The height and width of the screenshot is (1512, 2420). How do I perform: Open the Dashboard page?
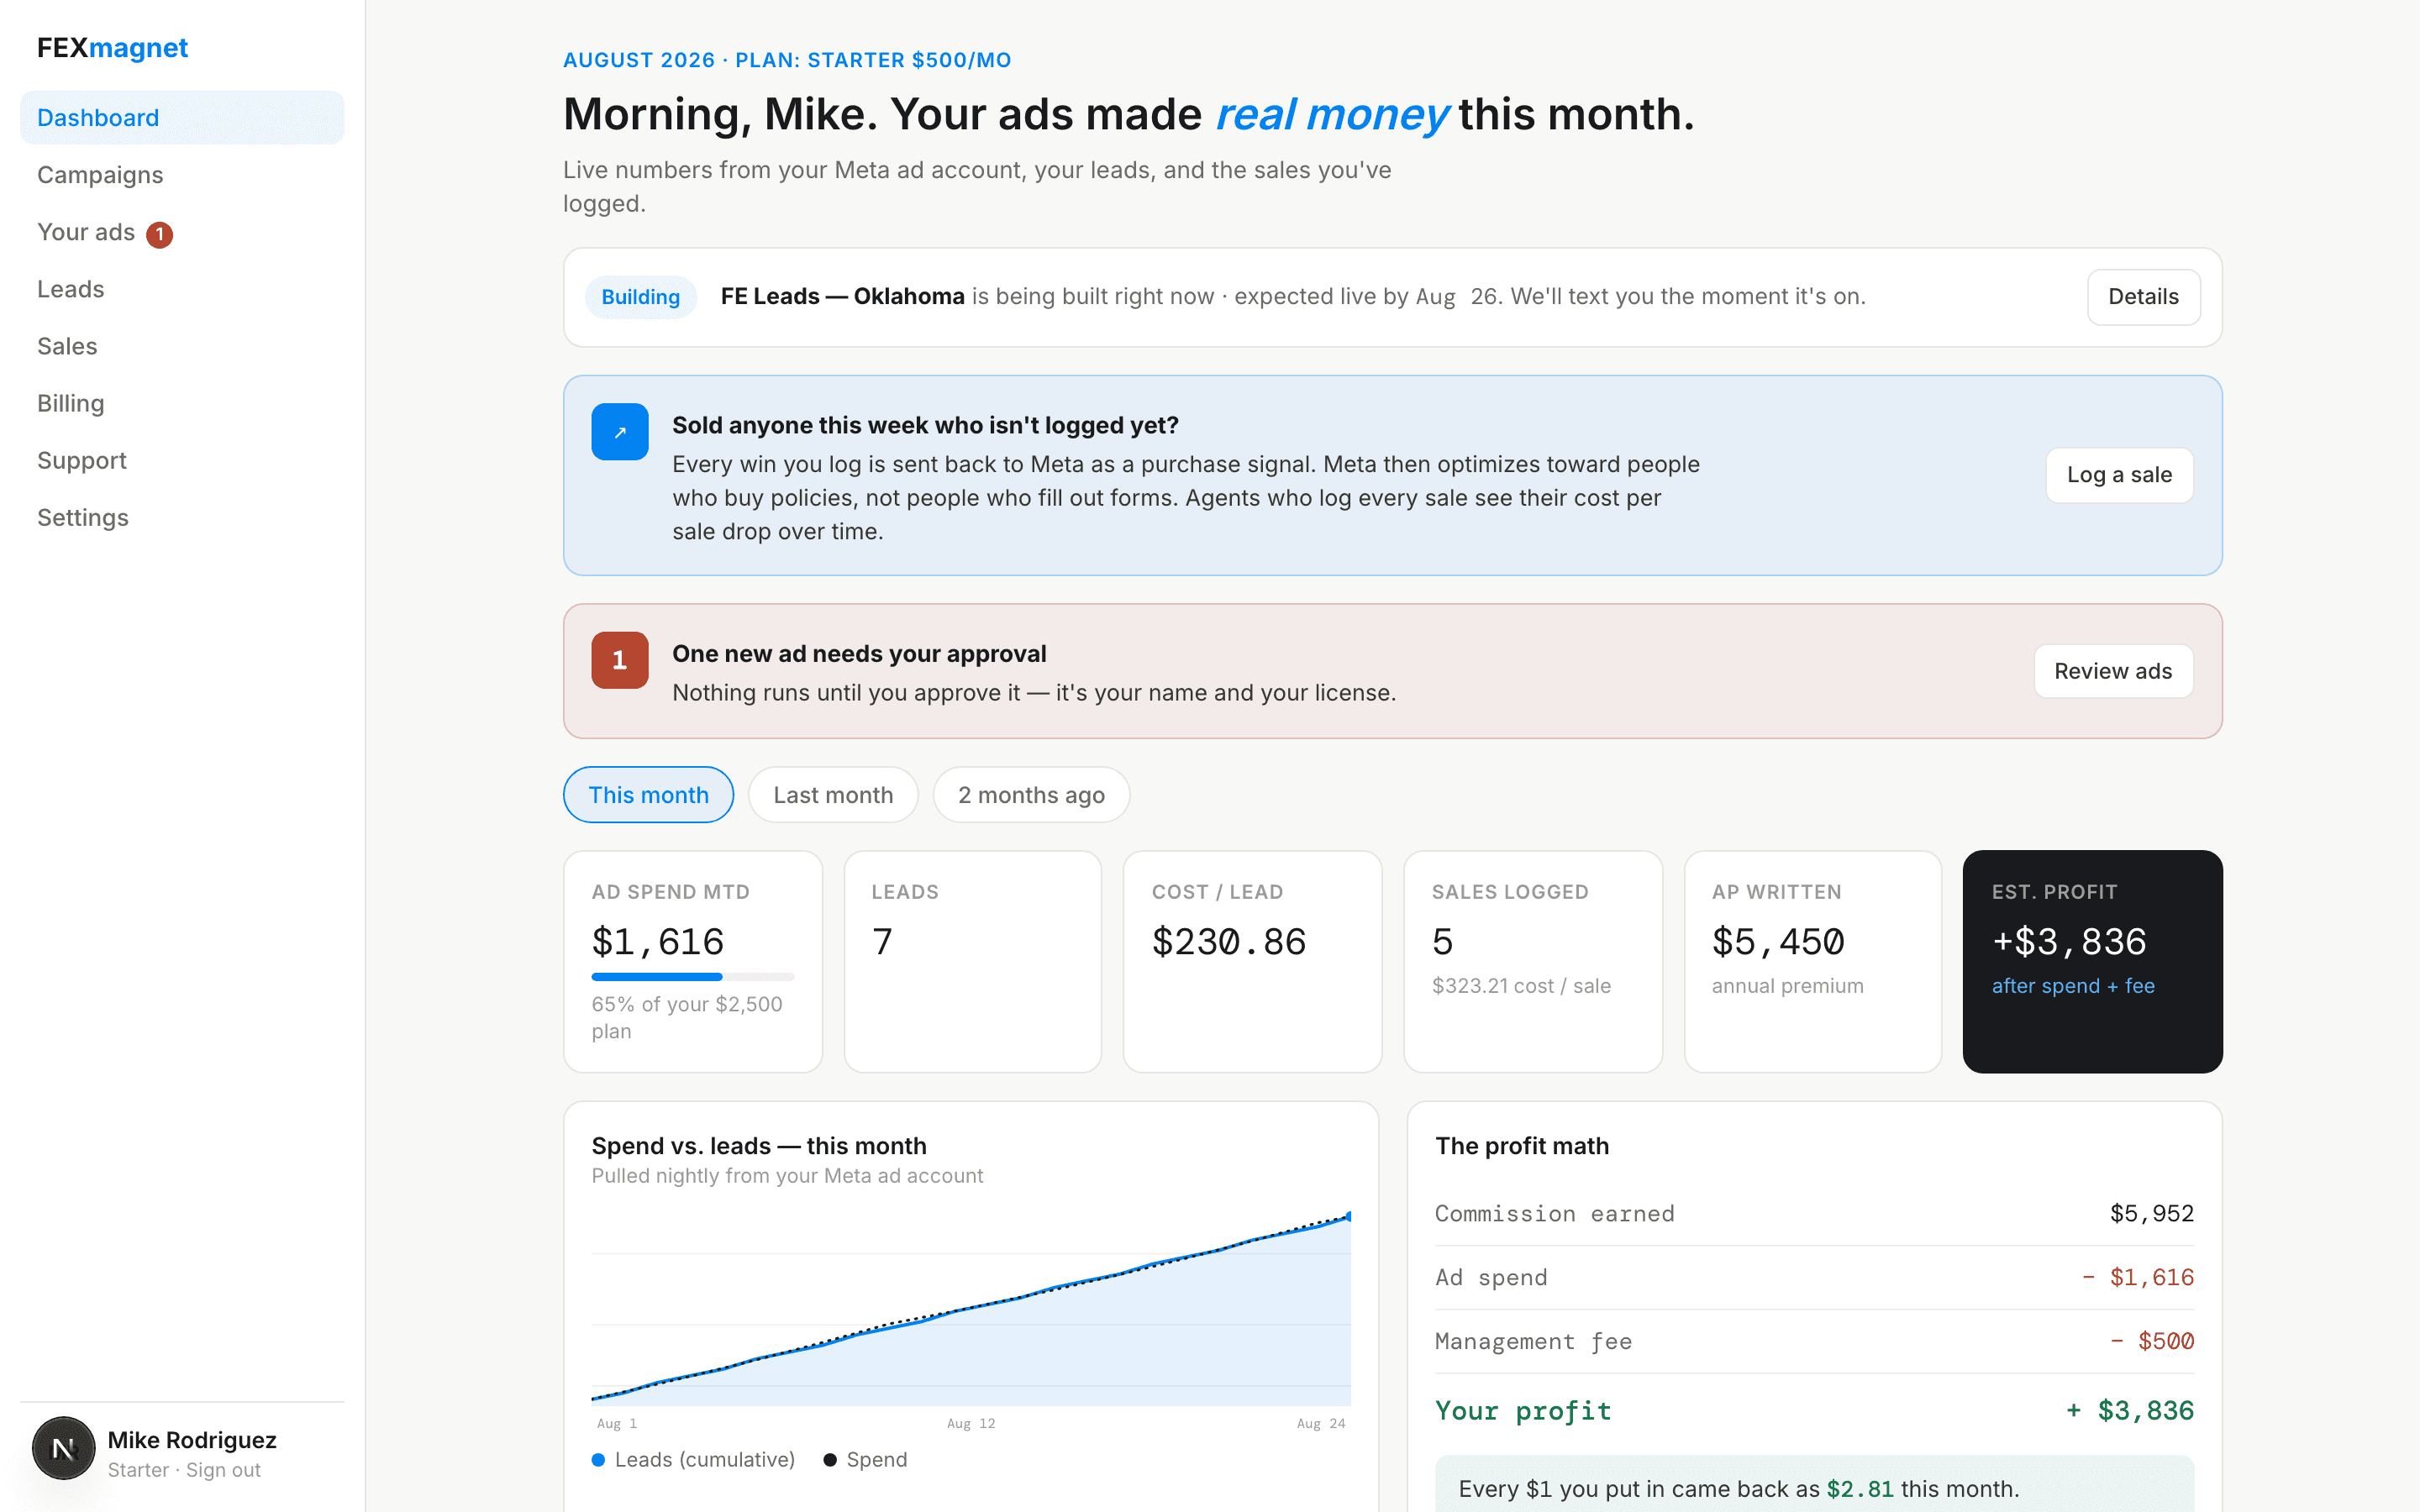point(182,118)
